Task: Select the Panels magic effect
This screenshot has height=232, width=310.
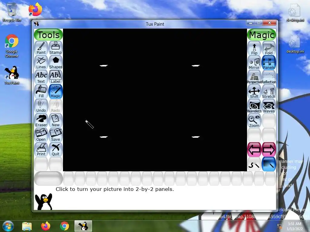Action: click(269, 63)
